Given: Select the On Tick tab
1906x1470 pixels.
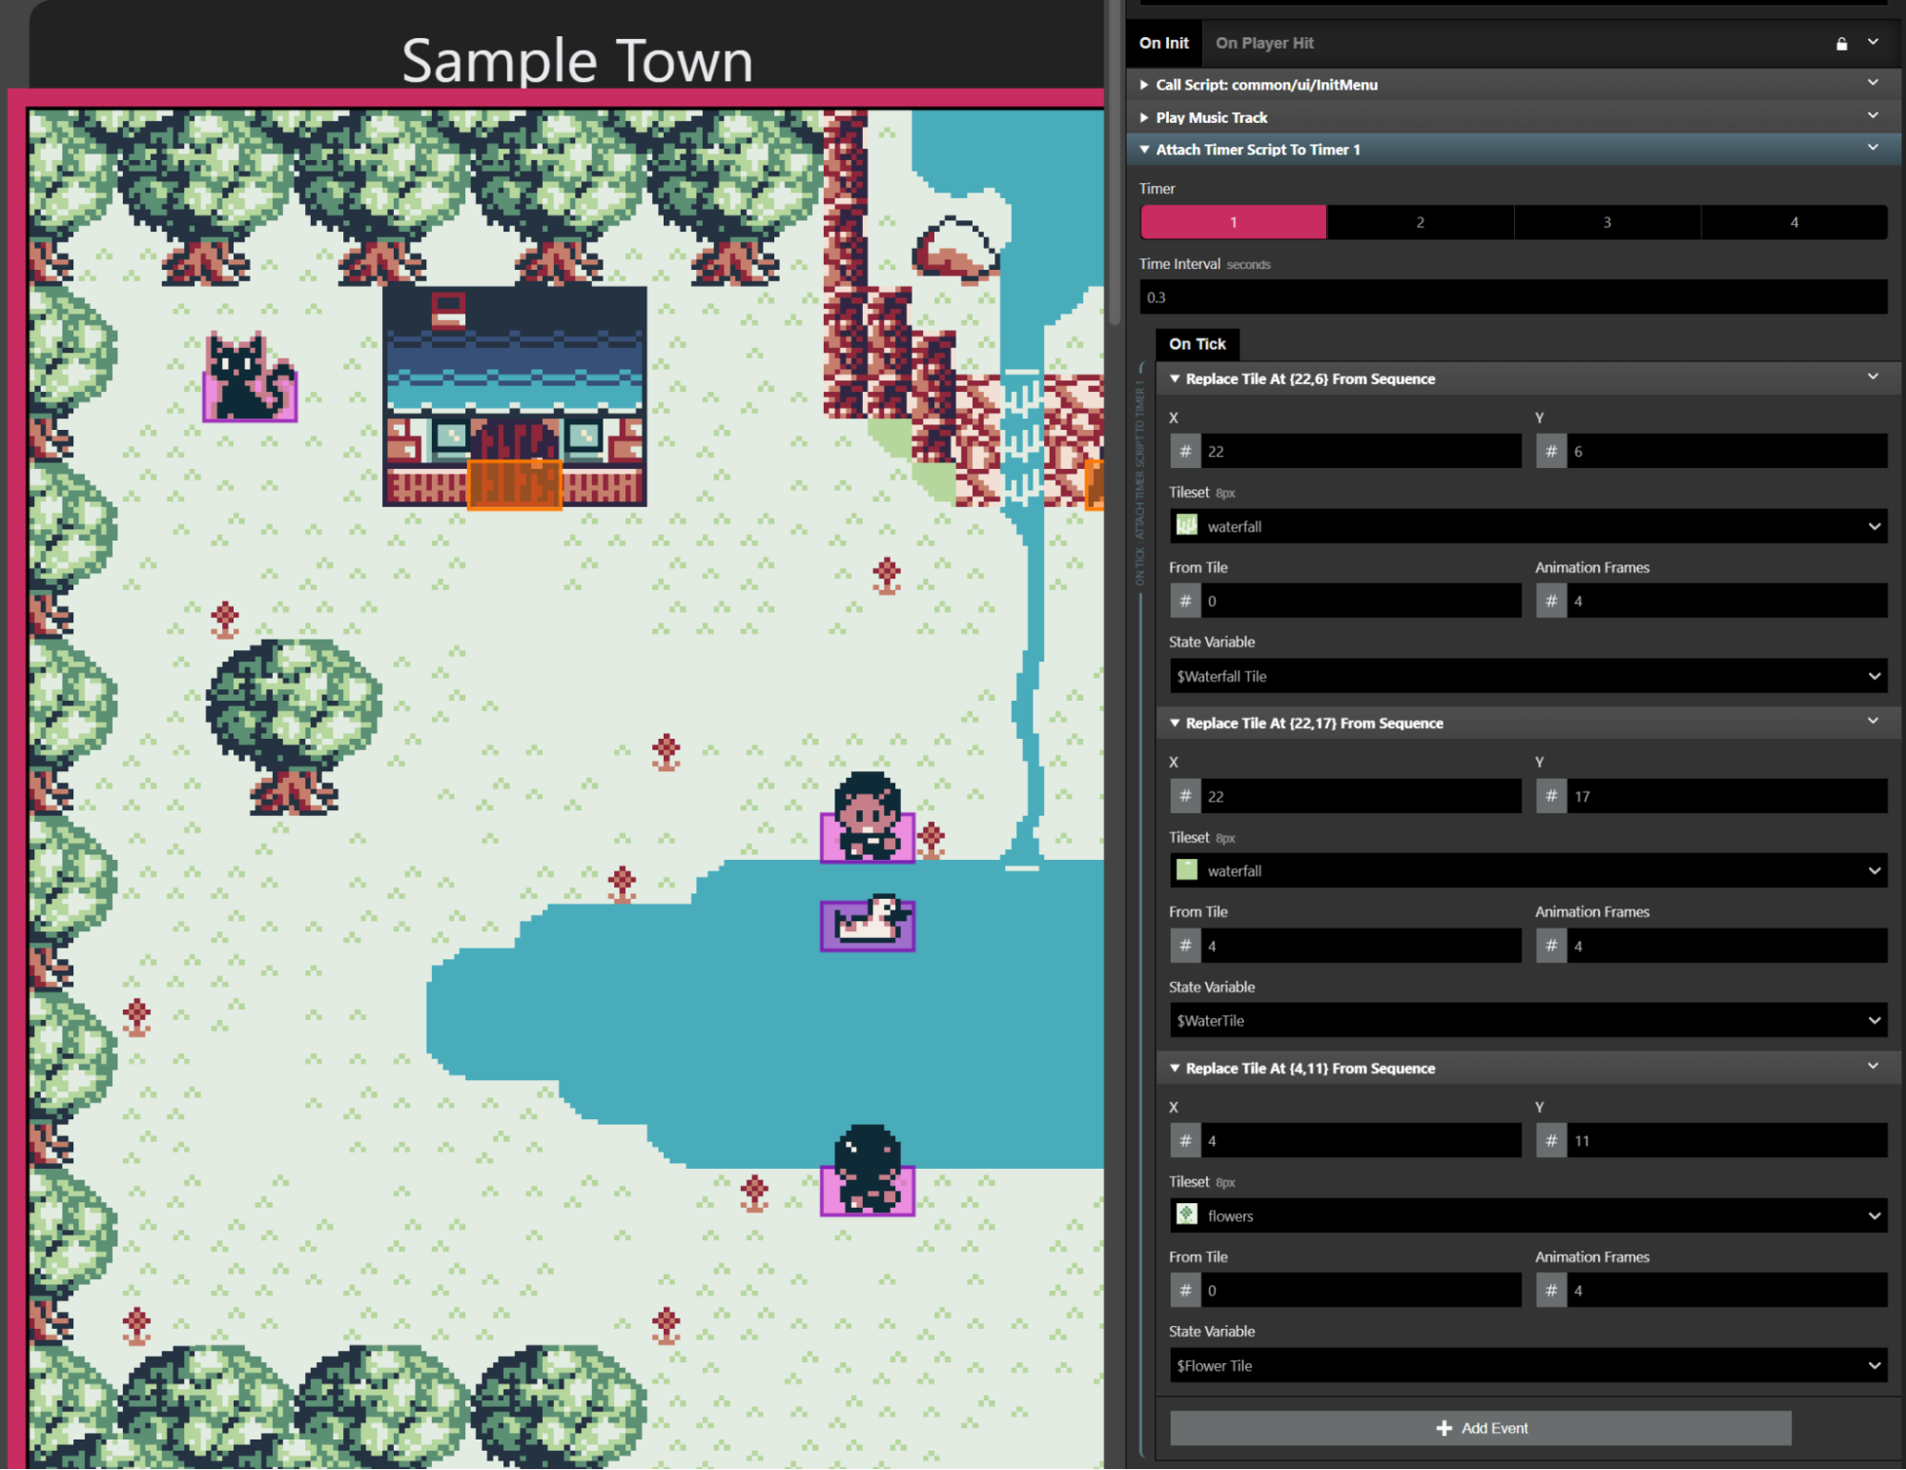Looking at the screenshot, I should [1197, 344].
